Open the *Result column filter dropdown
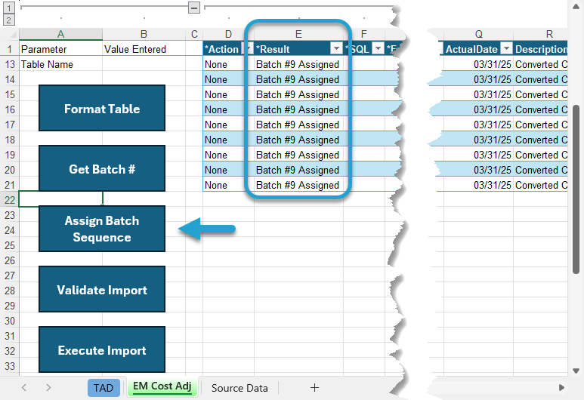 point(336,48)
